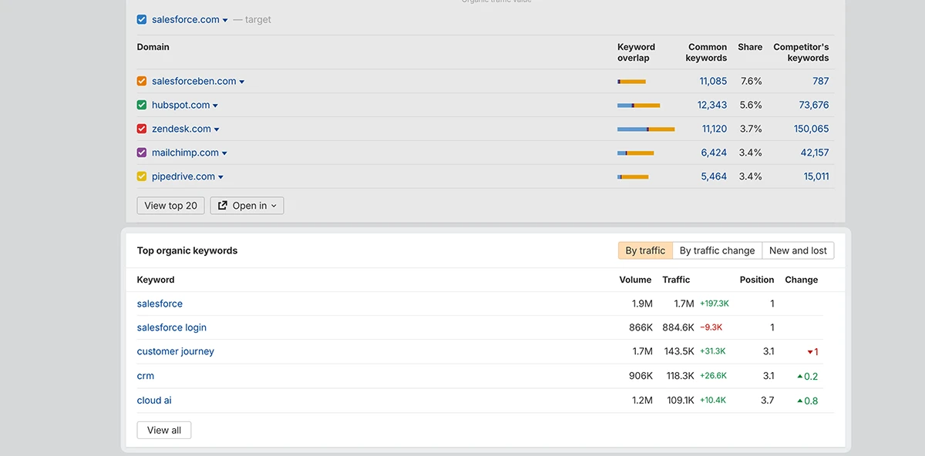Click the Share column header
This screenshot has width=925, height=456.
tap(750, 47)
